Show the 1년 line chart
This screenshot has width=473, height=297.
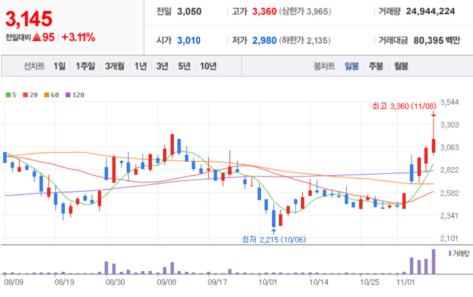140,66
